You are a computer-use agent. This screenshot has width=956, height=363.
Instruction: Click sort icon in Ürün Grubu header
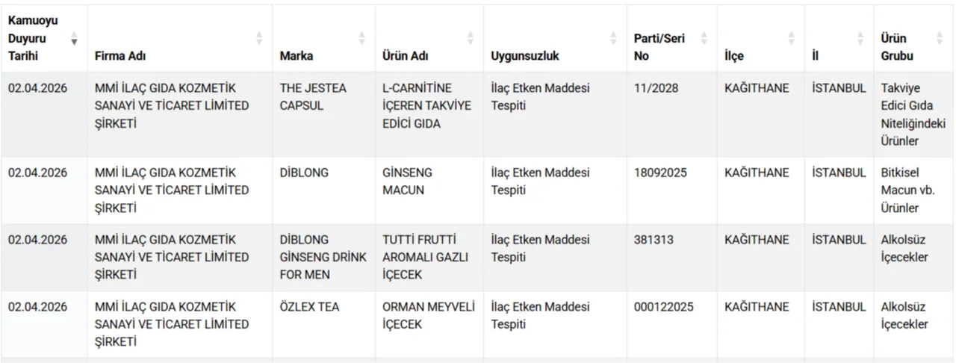(x=940, y=38)
